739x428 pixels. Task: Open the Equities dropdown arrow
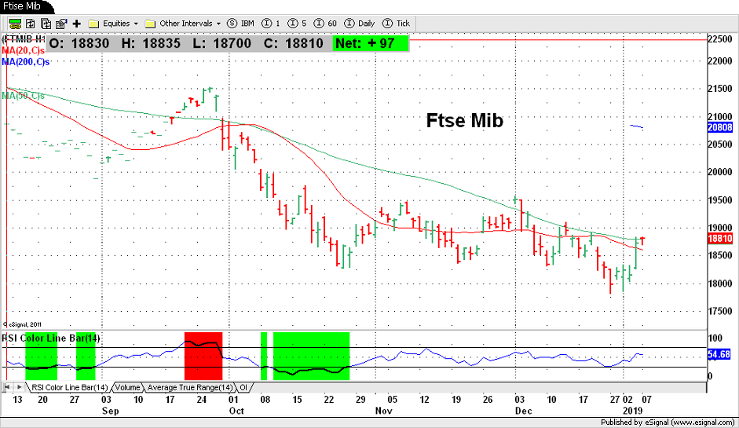pos(136,24)
